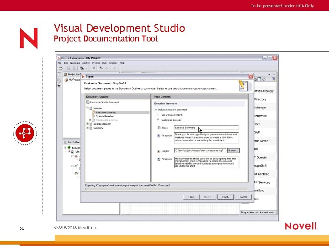Open the Search menu
Viewport: 329px width, 246px height.
[86, 63]
